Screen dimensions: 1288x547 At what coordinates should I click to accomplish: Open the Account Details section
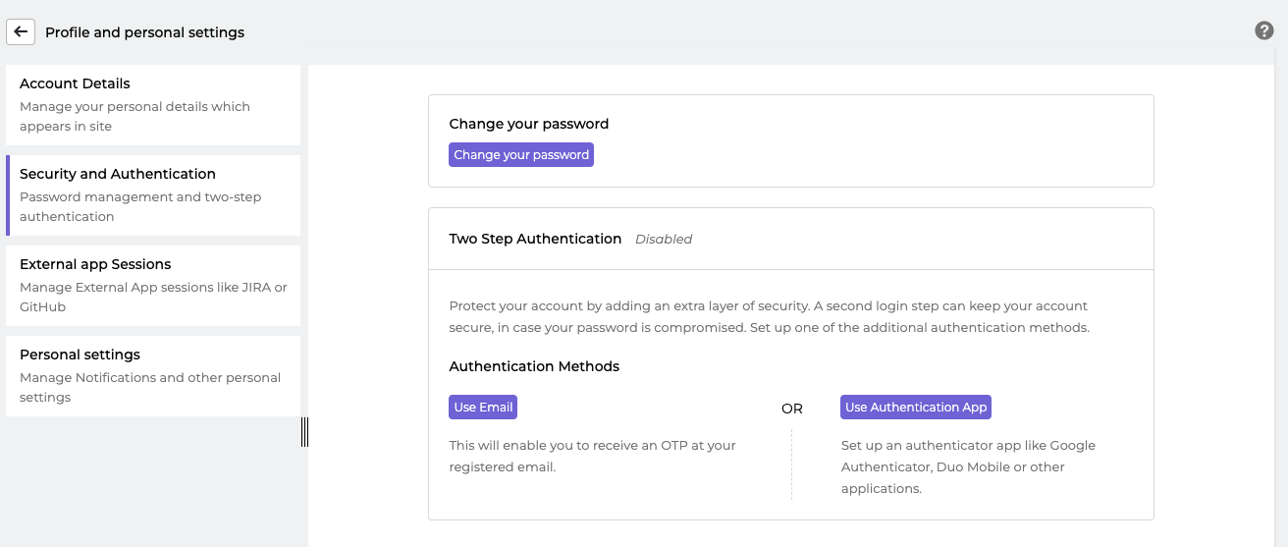(x=153, y=105)
